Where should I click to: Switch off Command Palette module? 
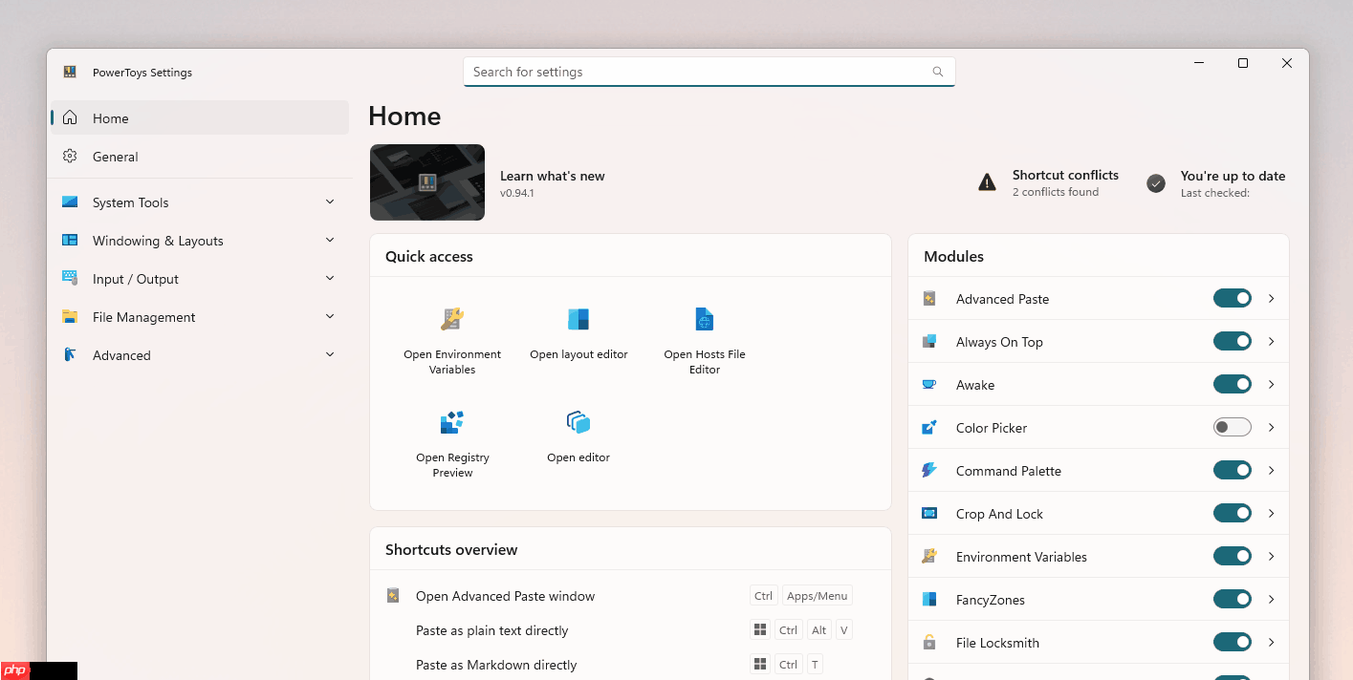click(1233, 471)
